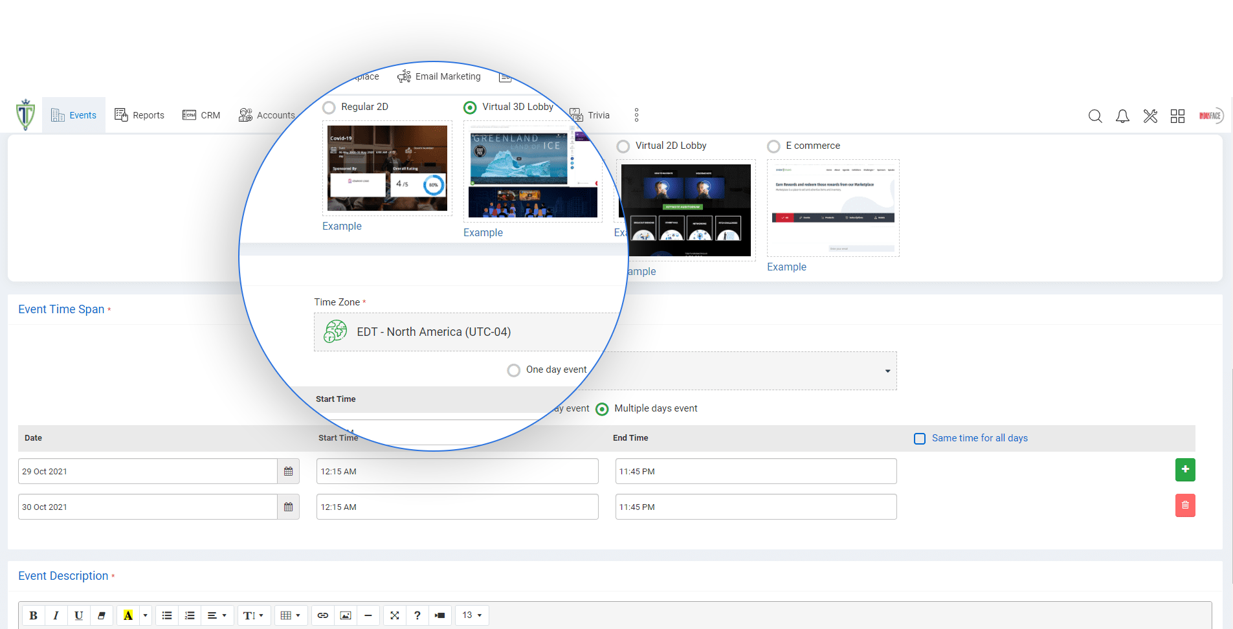1233x629 pixels.
Task: Select the E commerce event type
Action: 773,146
